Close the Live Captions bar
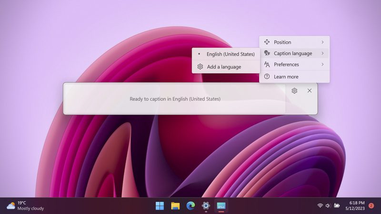The image size is (381, 214). [309, 90]
